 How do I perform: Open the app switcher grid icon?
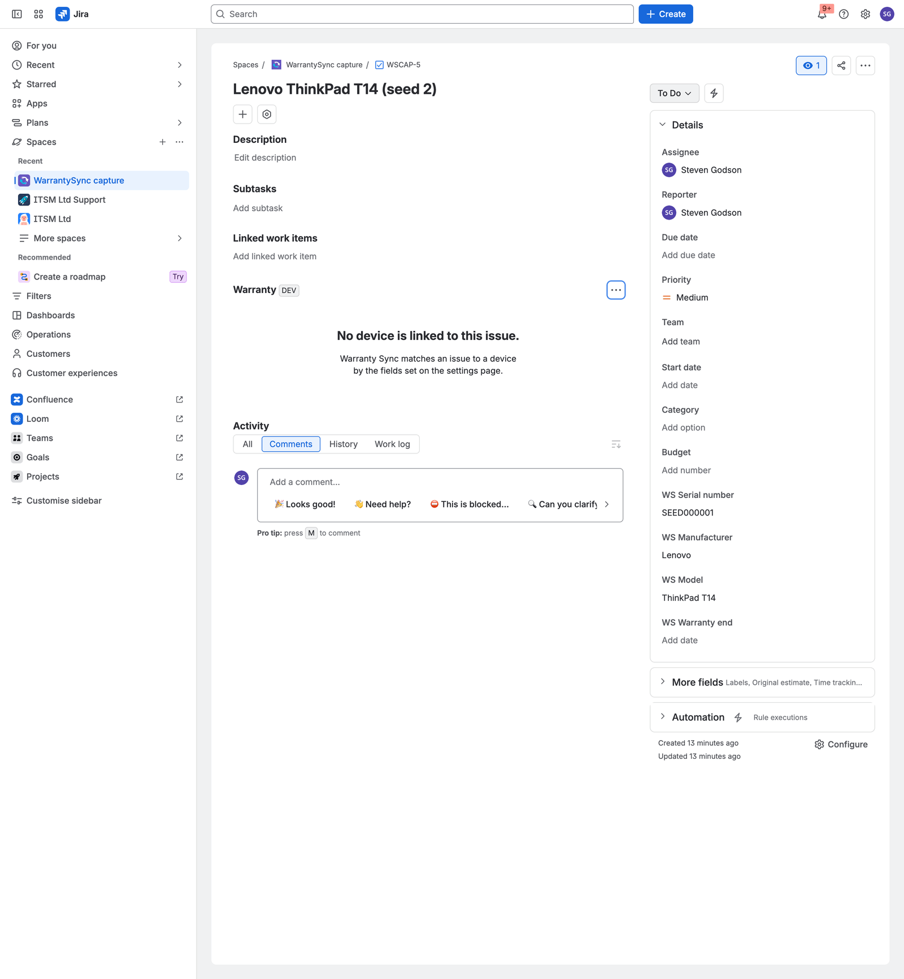(38, 14)
